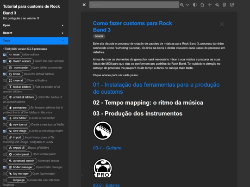The image size is (250, 187).
Task: Close the 'Como fazer customs' tiddler
Action: (222, 24)
